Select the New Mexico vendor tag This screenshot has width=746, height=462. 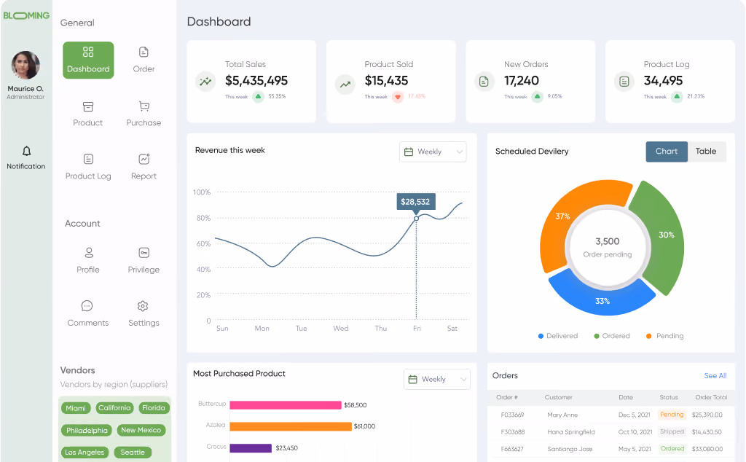tap(141, 430)
